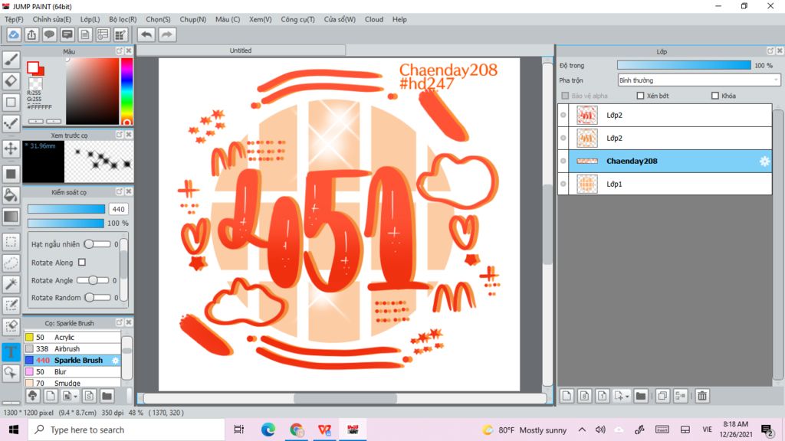Select the Bucket fill tool

(11, 195)
